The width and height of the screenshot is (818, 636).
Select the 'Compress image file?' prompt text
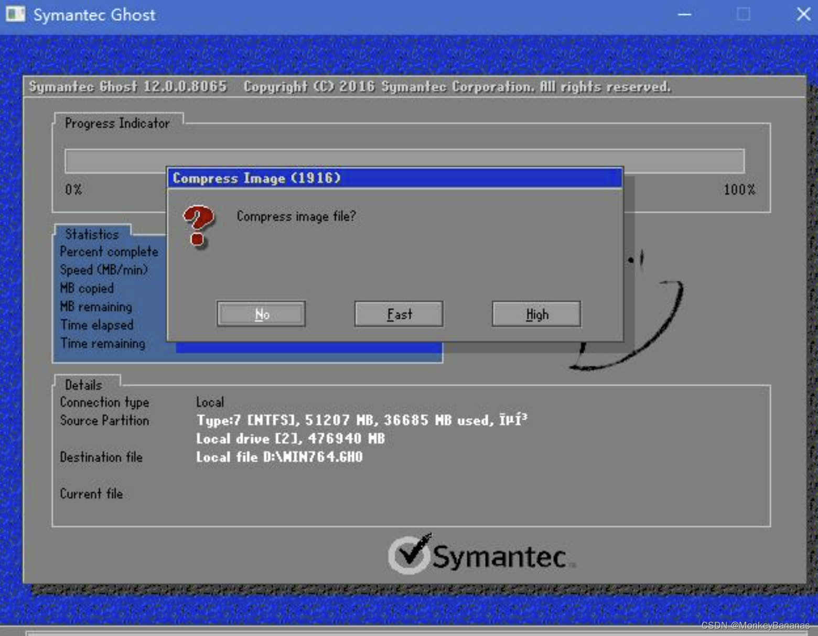coord(296,216)
